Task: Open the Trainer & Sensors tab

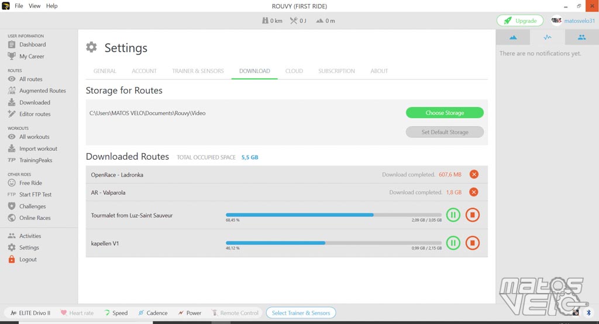Action: (x=198, y=71)
